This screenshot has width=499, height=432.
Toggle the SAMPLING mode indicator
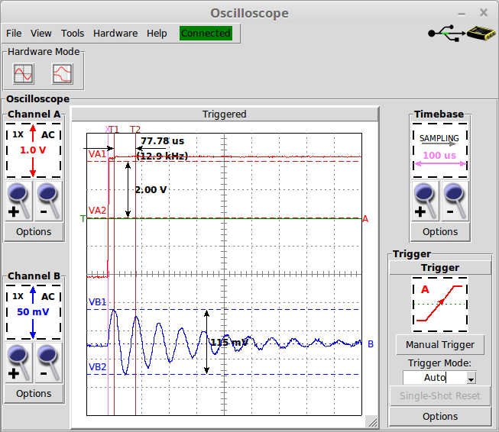click(x=439, y=139)
